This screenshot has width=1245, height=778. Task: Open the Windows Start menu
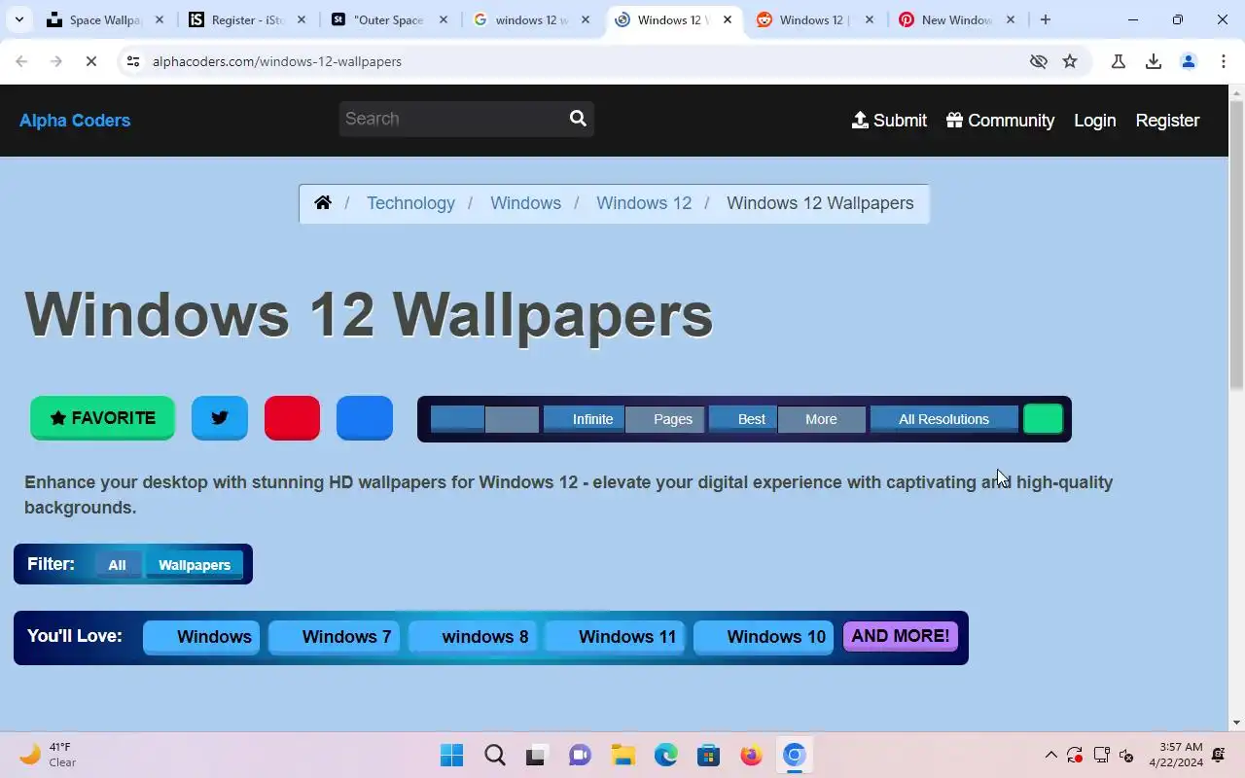(x=451, y=755)
